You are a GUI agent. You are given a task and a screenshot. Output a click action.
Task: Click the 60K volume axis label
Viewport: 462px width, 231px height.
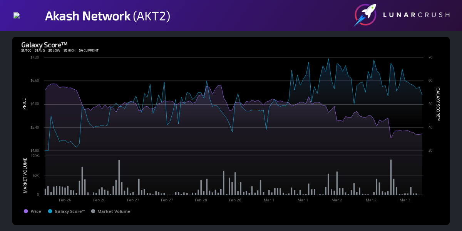click(x=36, y=176)
